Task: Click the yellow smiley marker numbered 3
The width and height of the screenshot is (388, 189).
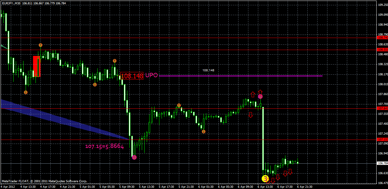Action: click(x=265, y=179)
